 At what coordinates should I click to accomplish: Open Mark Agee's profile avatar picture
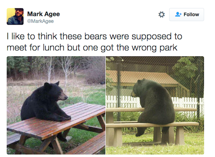pyautogui.click(x=15, y=16)
